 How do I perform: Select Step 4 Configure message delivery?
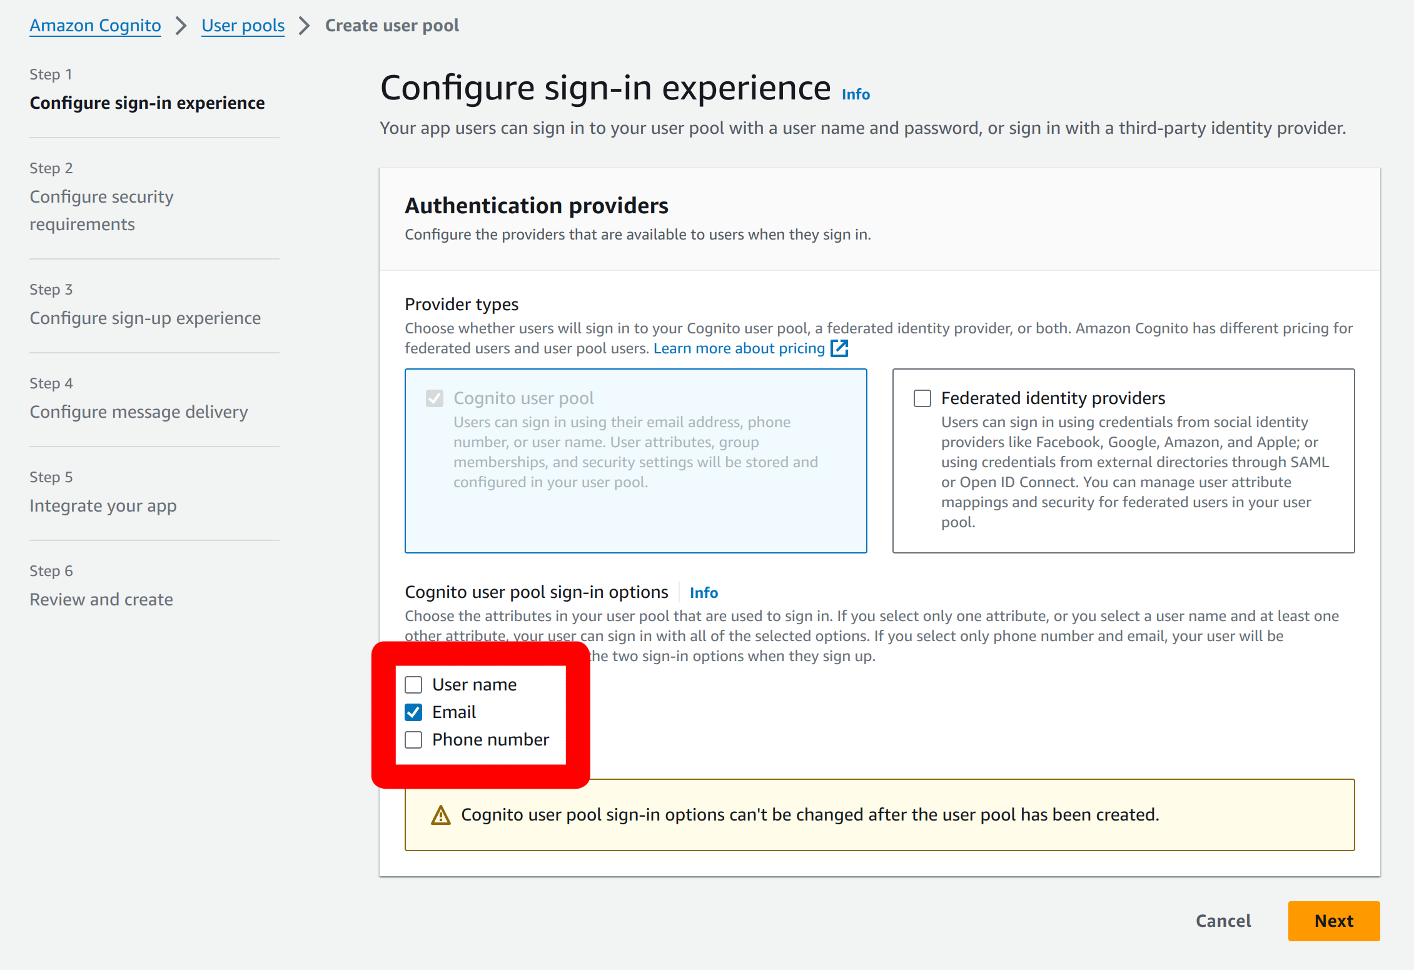click(x=139, y=412)
